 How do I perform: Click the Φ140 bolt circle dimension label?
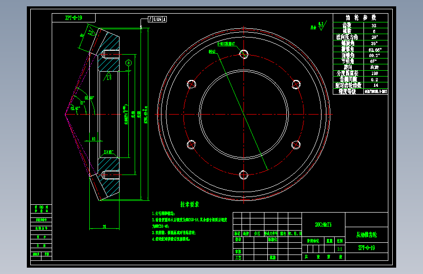[x=212, y=52]
